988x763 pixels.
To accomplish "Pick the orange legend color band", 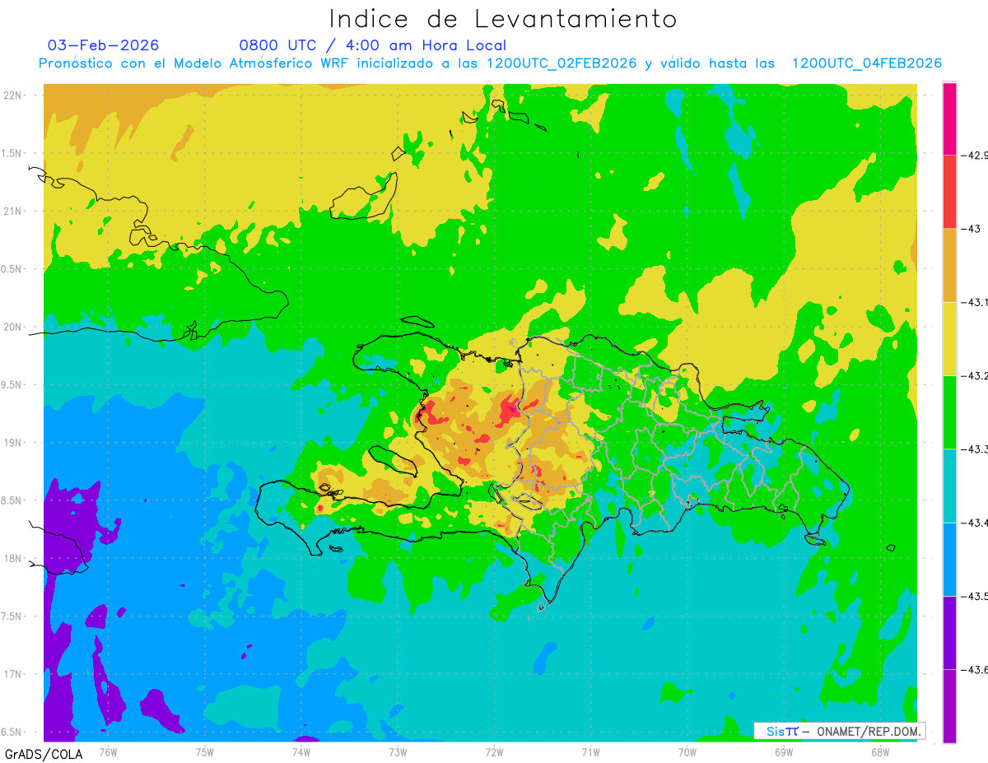I will [949, 265].
